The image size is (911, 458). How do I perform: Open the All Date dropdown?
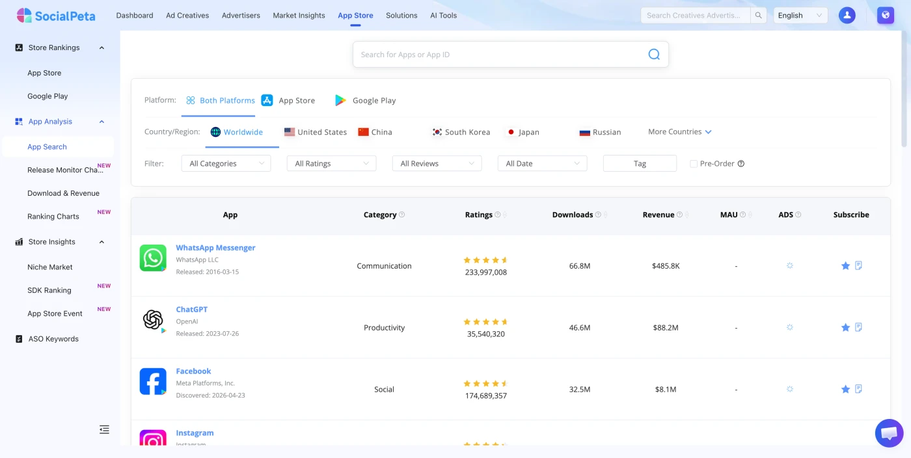point(542,164)
